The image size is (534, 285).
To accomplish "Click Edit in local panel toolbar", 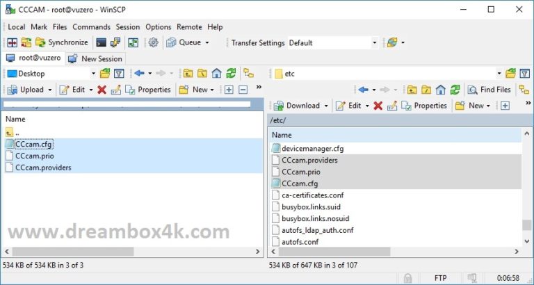I will (72, 90).
